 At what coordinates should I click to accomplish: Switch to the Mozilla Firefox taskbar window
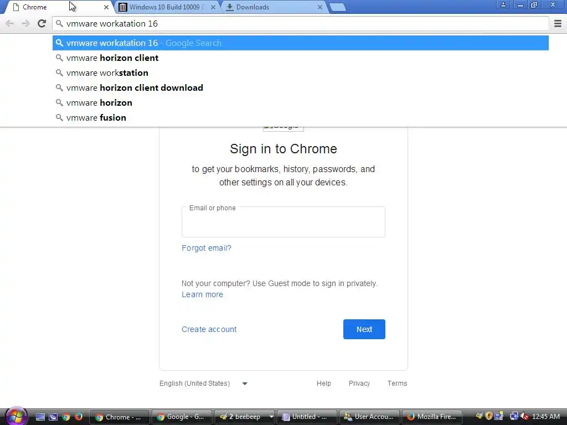point(432,417)
